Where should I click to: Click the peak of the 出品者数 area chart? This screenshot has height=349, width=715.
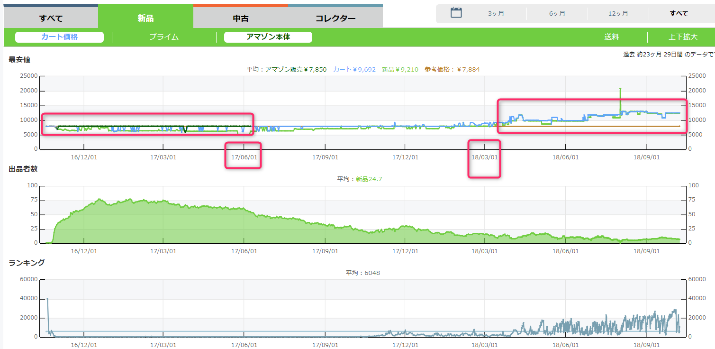[100, 200]
